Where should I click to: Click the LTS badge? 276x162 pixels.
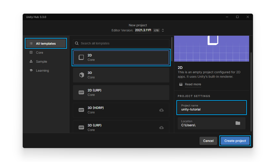(156, 30)
